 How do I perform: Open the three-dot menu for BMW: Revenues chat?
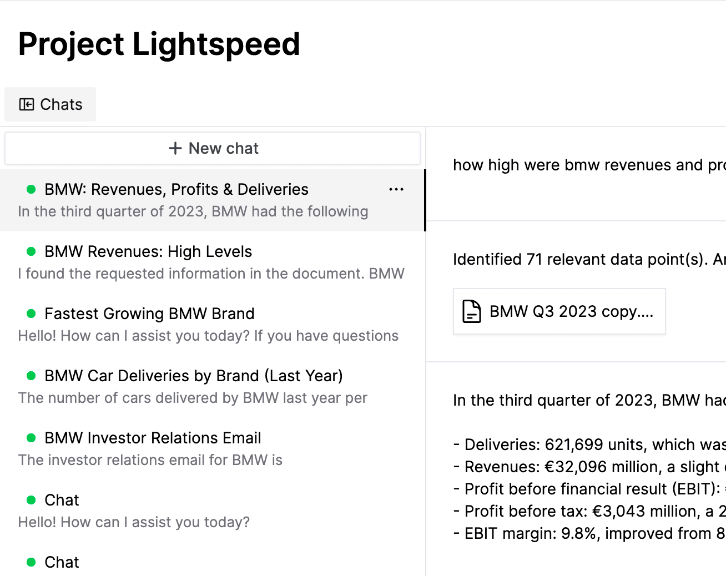pos(396,190)
